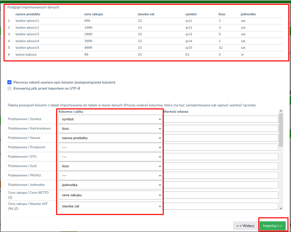291x232 pixels.
Task: Click price '4999' in preview table
Action: (x=88, y=48)
